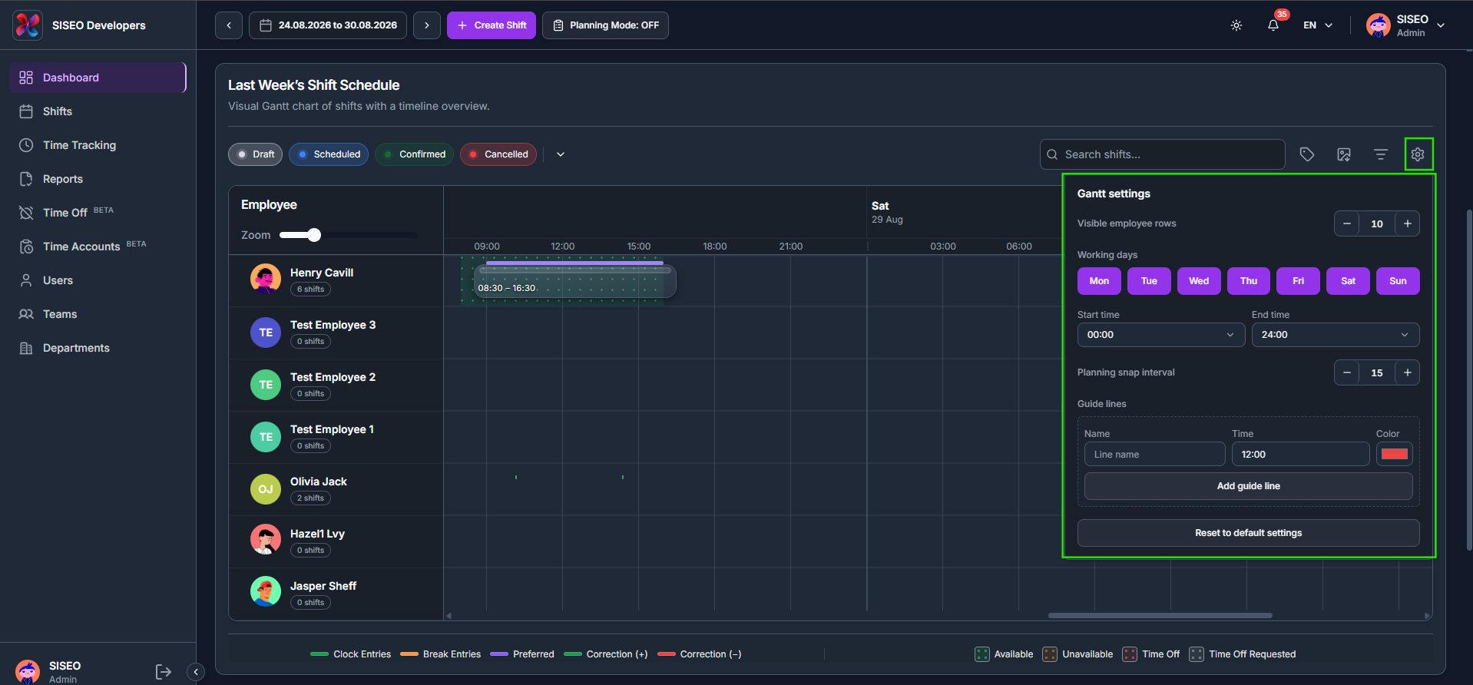Open Users in sidebar
The width and height of the screenshot is (1473, 685).
[98, 280]
